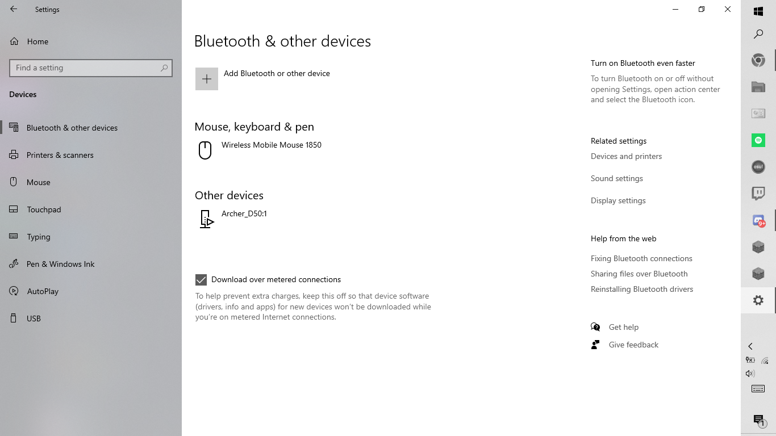Click the Wi-Fi network tray icon
The image size is (776, 436).
[x=765, y=360]
